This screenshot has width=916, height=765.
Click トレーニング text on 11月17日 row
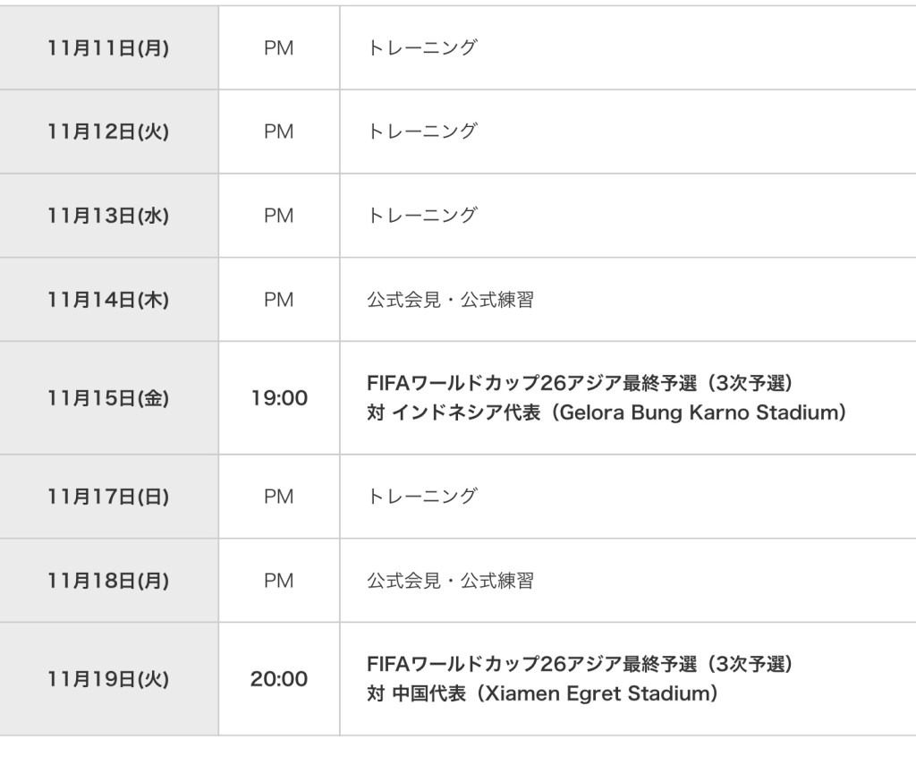422,497
